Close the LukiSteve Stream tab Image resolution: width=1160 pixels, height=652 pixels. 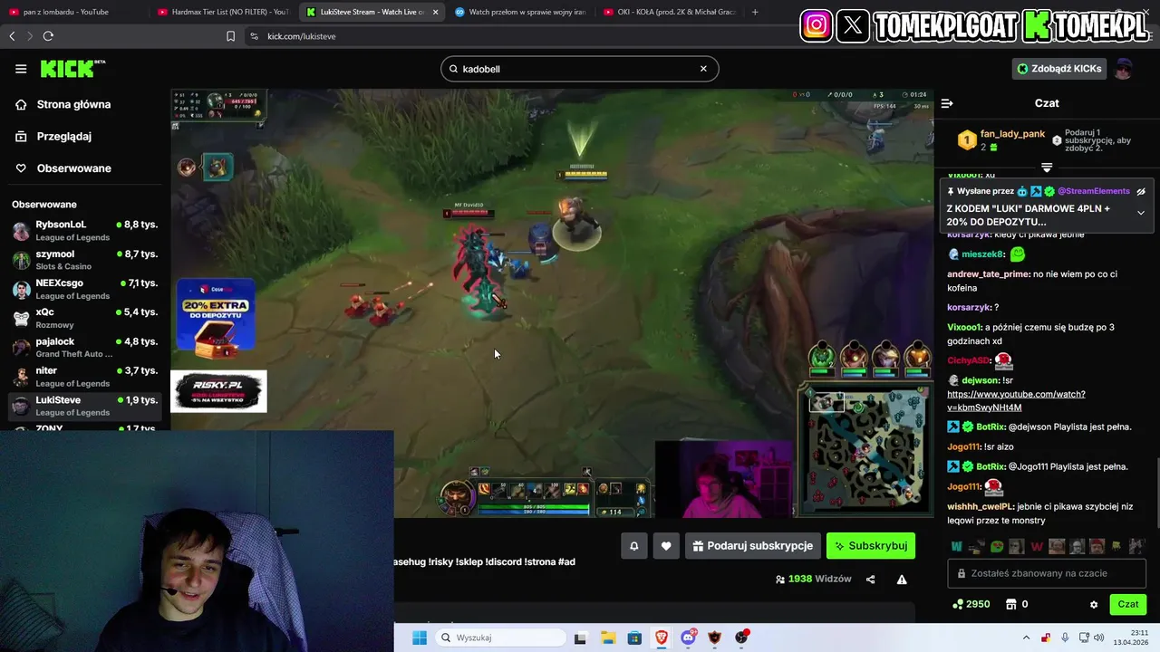436,12
